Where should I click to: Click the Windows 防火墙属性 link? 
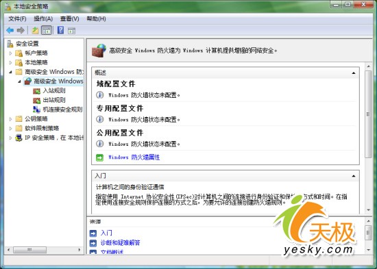coord(134,157)
